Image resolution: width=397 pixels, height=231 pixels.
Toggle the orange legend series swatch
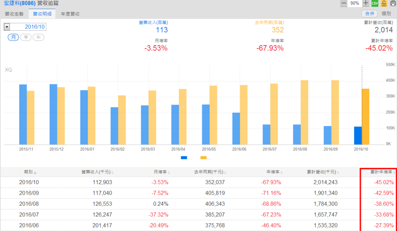coord(204,158)
